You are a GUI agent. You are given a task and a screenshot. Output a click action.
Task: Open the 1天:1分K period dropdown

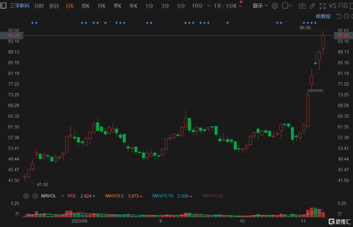point(228,6)
